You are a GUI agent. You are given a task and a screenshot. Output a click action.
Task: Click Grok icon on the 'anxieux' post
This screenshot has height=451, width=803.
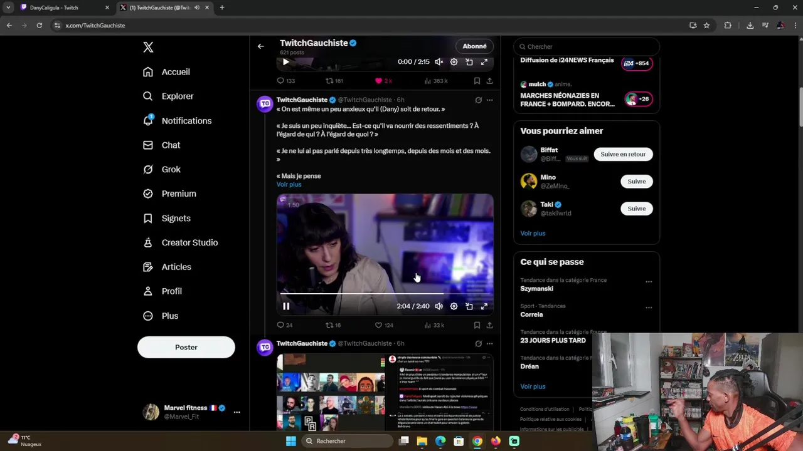click(479, 100)
